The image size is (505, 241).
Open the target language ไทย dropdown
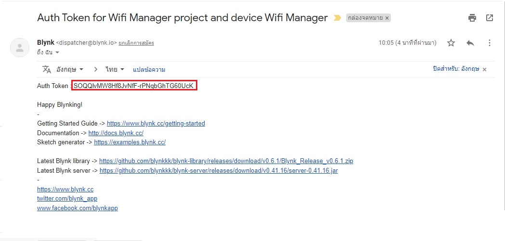115,69
